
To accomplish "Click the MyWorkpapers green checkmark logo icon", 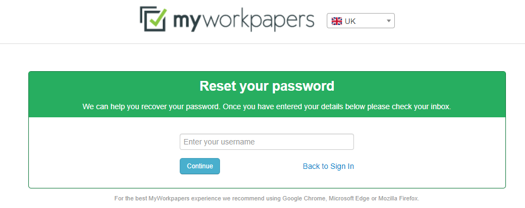I will (x=154, y=19).
